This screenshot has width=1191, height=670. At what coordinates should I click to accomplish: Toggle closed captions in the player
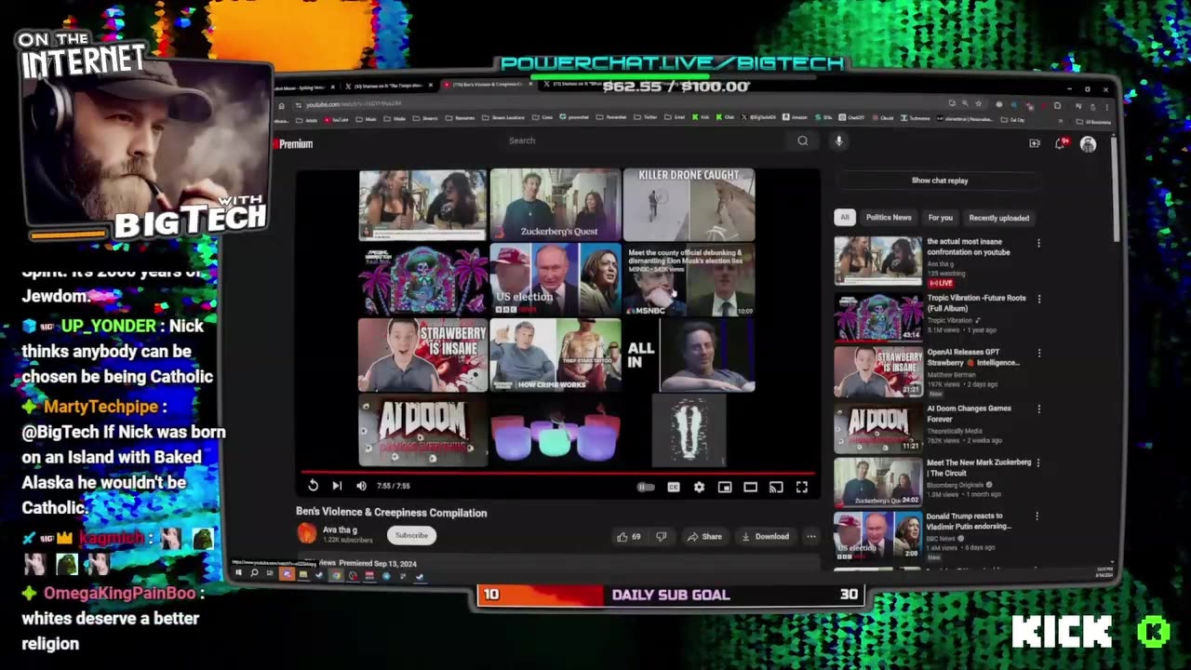coord(674,487)
